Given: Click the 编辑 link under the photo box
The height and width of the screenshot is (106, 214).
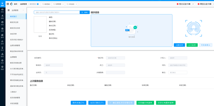Looking at the screenshot, I should click(40, 36).
